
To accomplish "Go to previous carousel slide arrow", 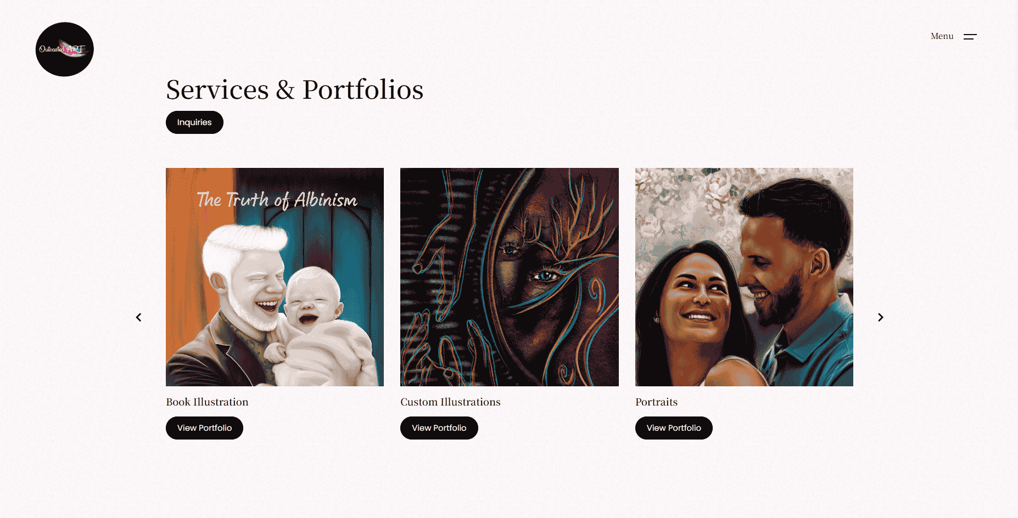I will [139, 317].
